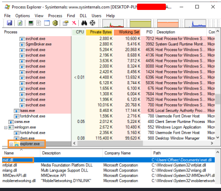The height and width of the screenshot is (191, 221).
Task: Sort by the CPU column header
Action: pos(78,32)
